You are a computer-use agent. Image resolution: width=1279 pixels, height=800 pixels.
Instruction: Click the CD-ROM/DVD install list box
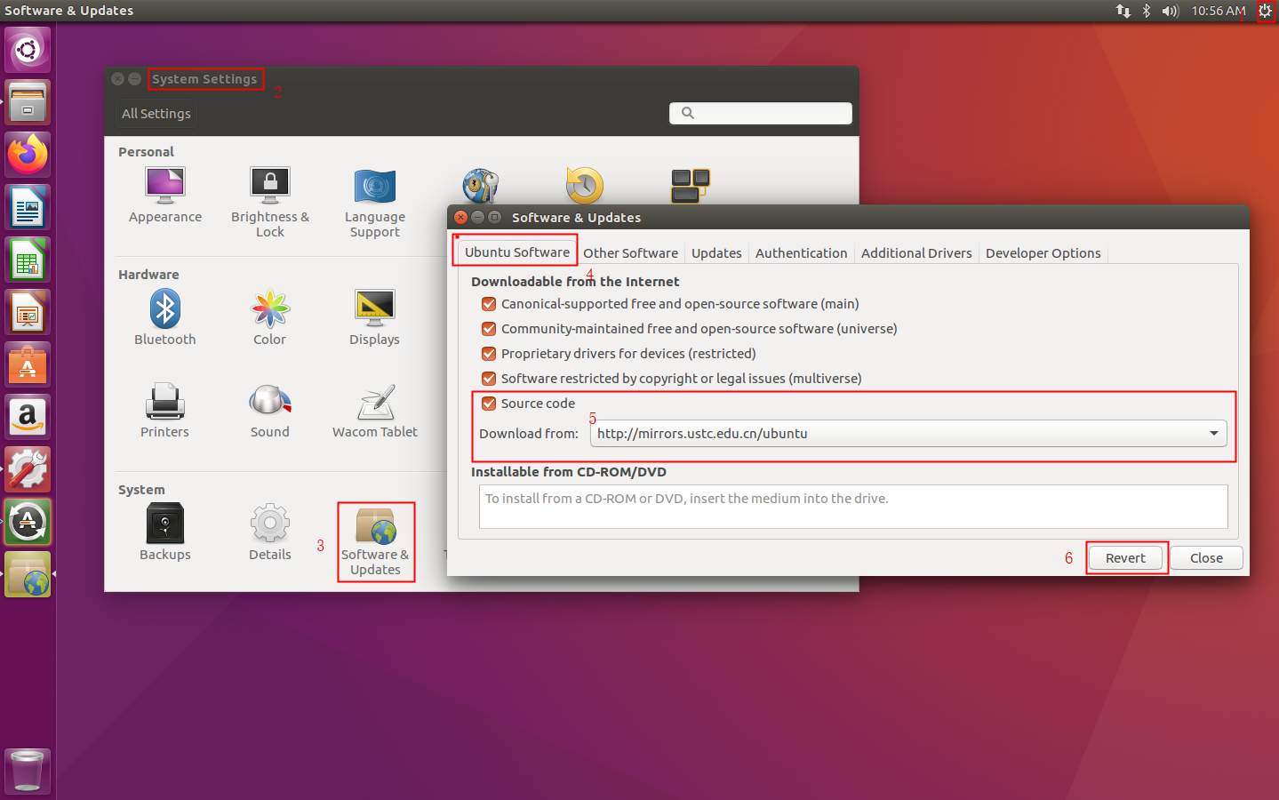click(x=853, y=507)
